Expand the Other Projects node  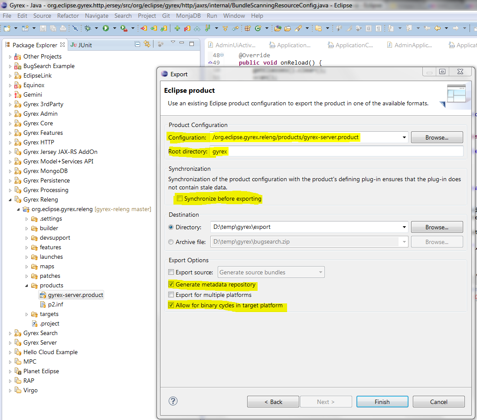[x=10, y=57]
